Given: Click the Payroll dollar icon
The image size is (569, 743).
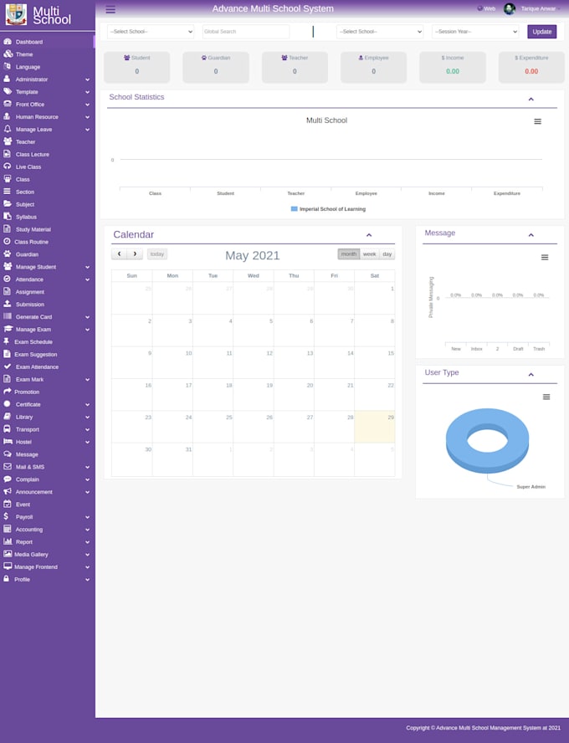Looking at the screenshot, I should 6,516.
